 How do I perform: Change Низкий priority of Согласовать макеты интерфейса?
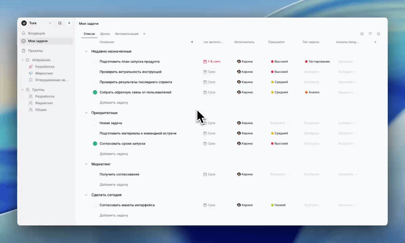(x=278, y=205)
